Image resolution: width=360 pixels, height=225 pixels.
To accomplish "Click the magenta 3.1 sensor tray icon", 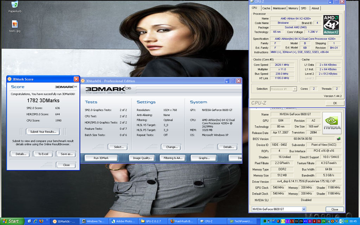I will (x=287, y=221).
